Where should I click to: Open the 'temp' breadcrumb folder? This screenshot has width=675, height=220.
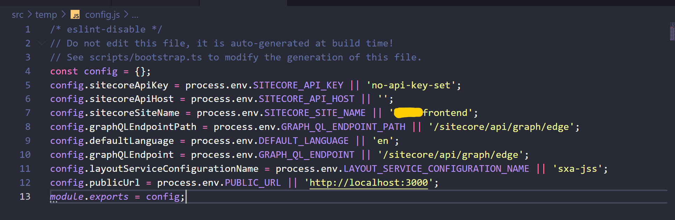(46, 15)
